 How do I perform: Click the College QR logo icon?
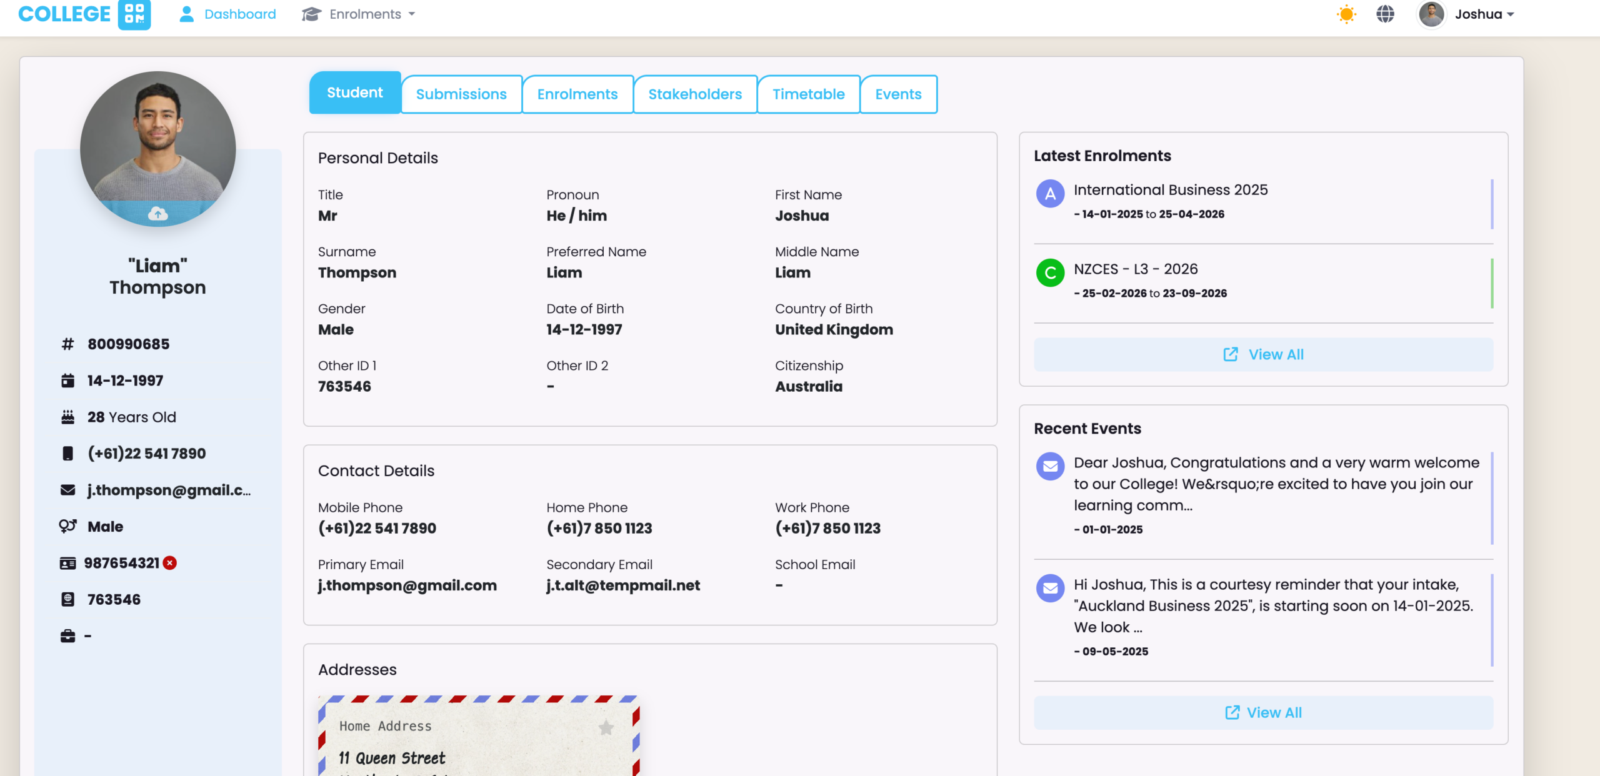[x=134, y=14]
